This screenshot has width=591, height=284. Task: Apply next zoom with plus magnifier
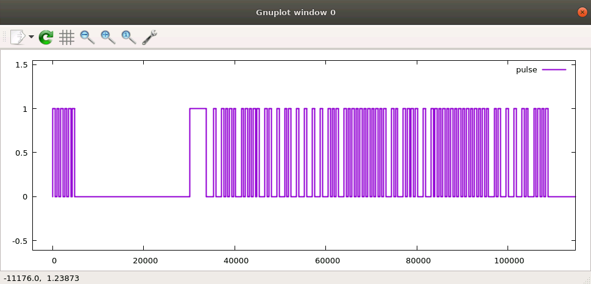coord(108,37)
